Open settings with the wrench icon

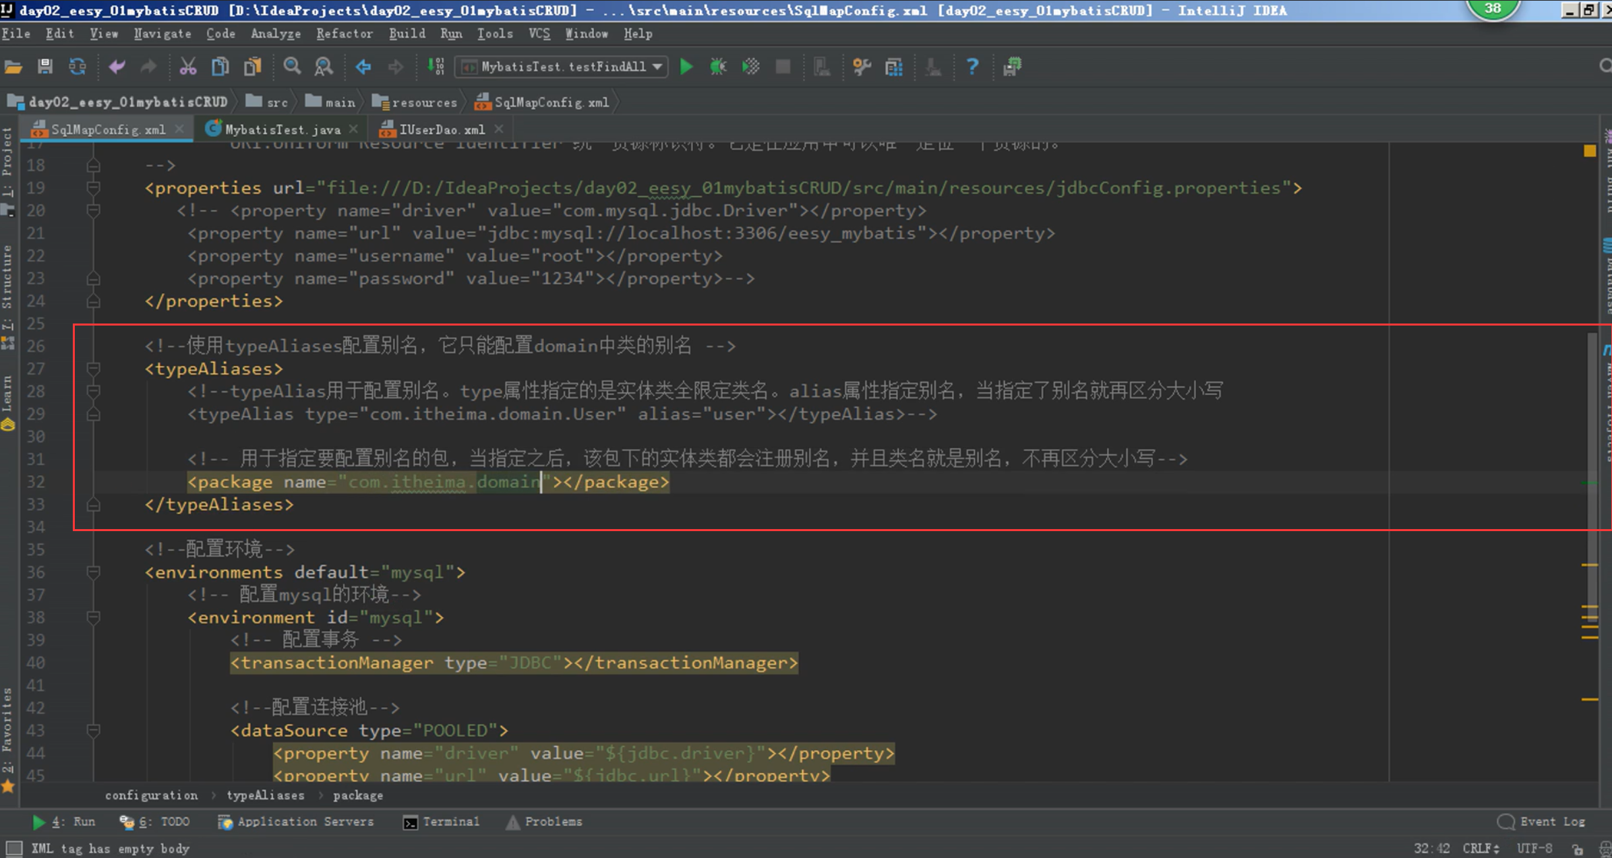point(861,66)
